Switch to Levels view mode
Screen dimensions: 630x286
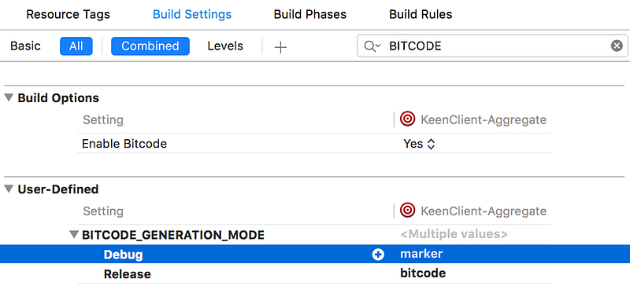(x=225, y=46)
